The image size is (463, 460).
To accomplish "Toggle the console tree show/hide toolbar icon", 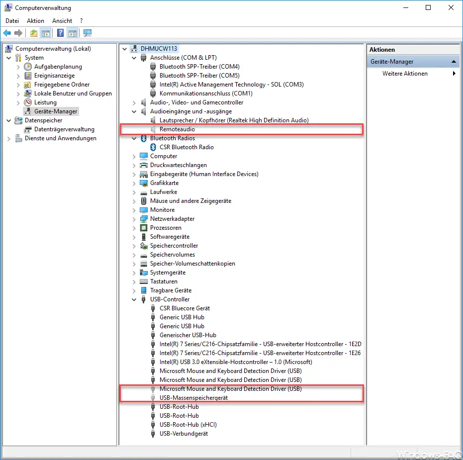I will pyautogui.click(x=45, y=33).
